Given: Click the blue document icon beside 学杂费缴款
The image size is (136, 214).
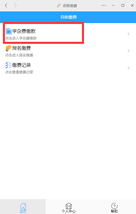Looking at the screenshot, I should coord(8,31).
